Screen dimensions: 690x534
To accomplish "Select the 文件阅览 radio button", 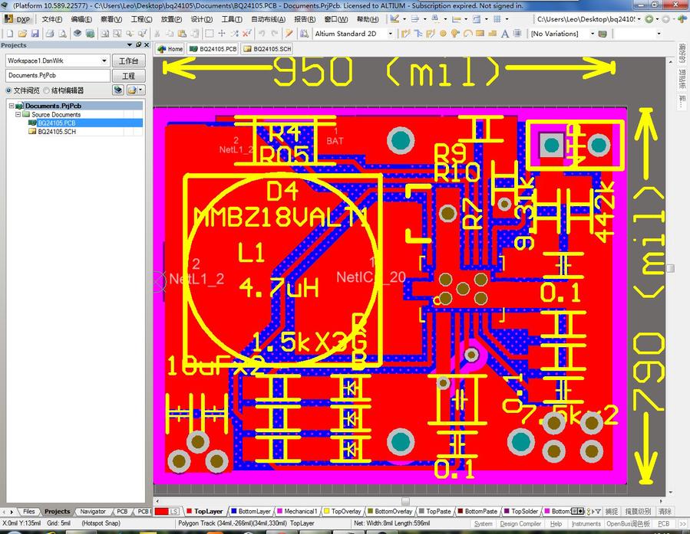I will (x=9, y=90).
